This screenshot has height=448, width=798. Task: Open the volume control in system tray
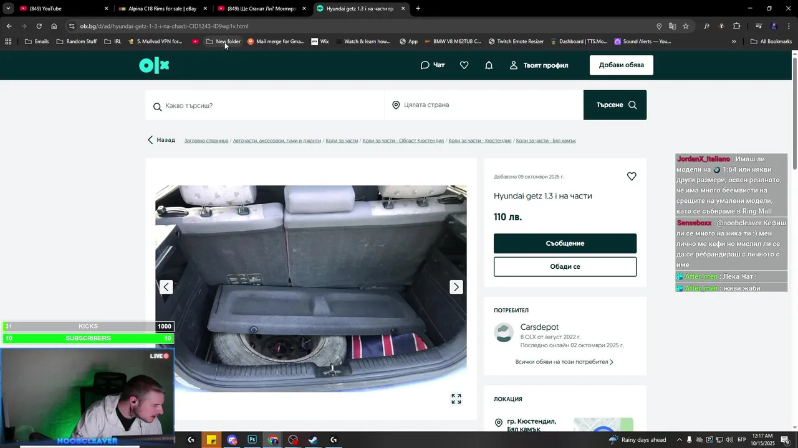tap(728, 440)
